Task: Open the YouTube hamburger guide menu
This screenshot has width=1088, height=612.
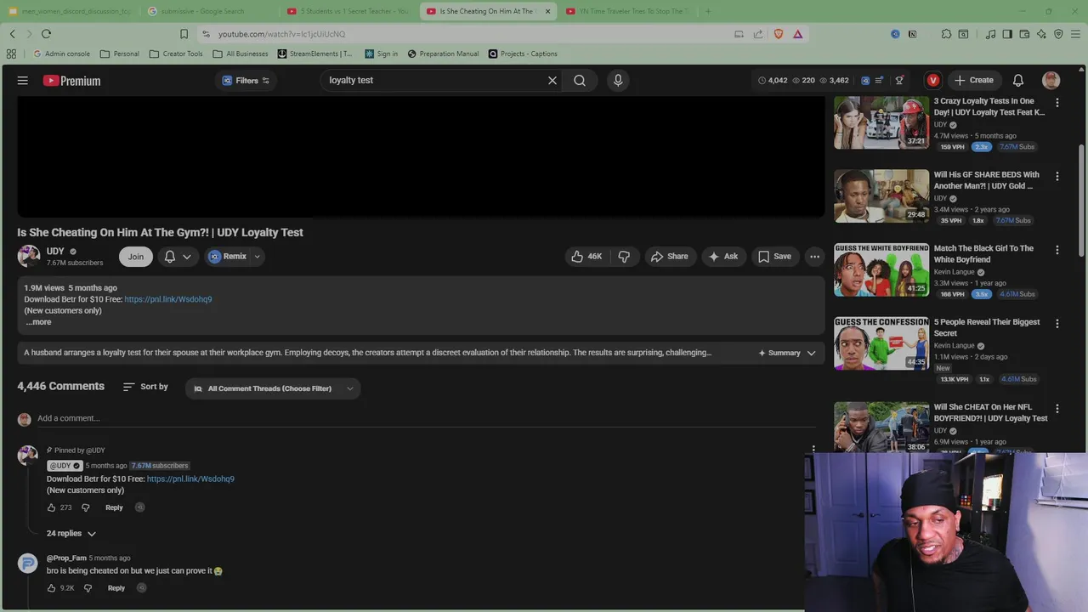Action: tap(23, 81)
